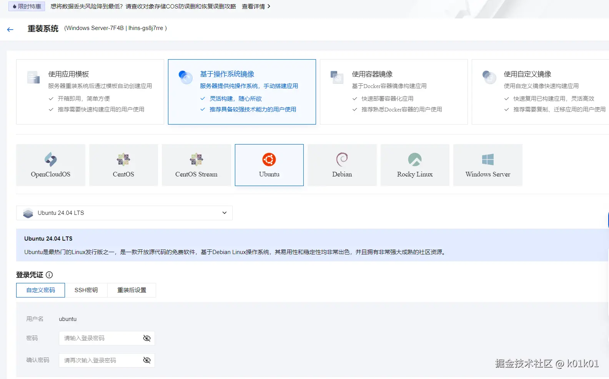The width and height of the screenshot is (609, 379).
Task: Click the 推荐熟悉Docker容器的用户使用 line
Action: click(x=401, y=110)
